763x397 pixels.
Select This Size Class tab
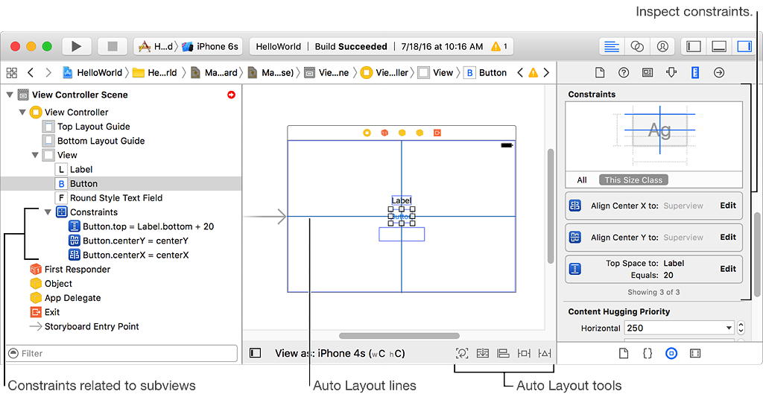(633, 180)
